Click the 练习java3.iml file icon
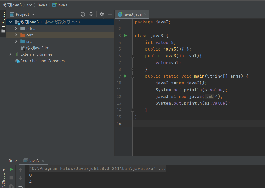The width and height of the screenshot is (265, 188). click(23, 48)
